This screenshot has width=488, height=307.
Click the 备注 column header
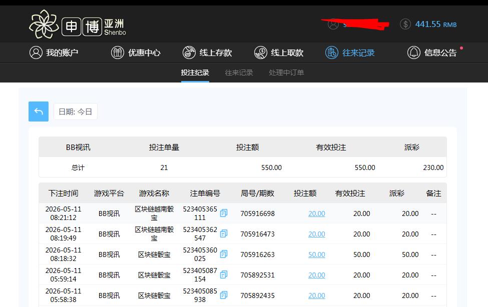click(x=433, y=193)
